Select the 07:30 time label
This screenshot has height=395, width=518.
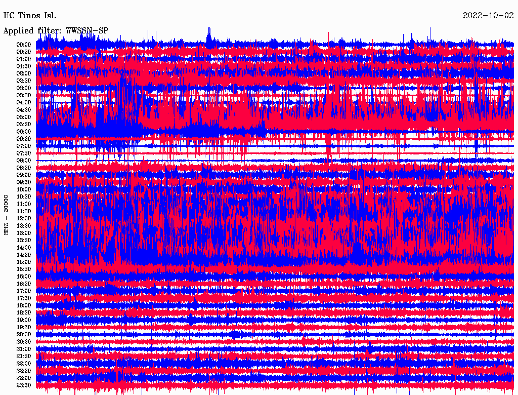coord(24,153)
